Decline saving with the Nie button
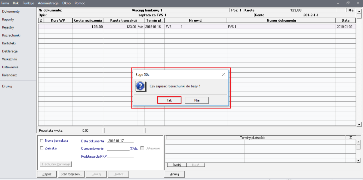 click(x=197, y=100)
